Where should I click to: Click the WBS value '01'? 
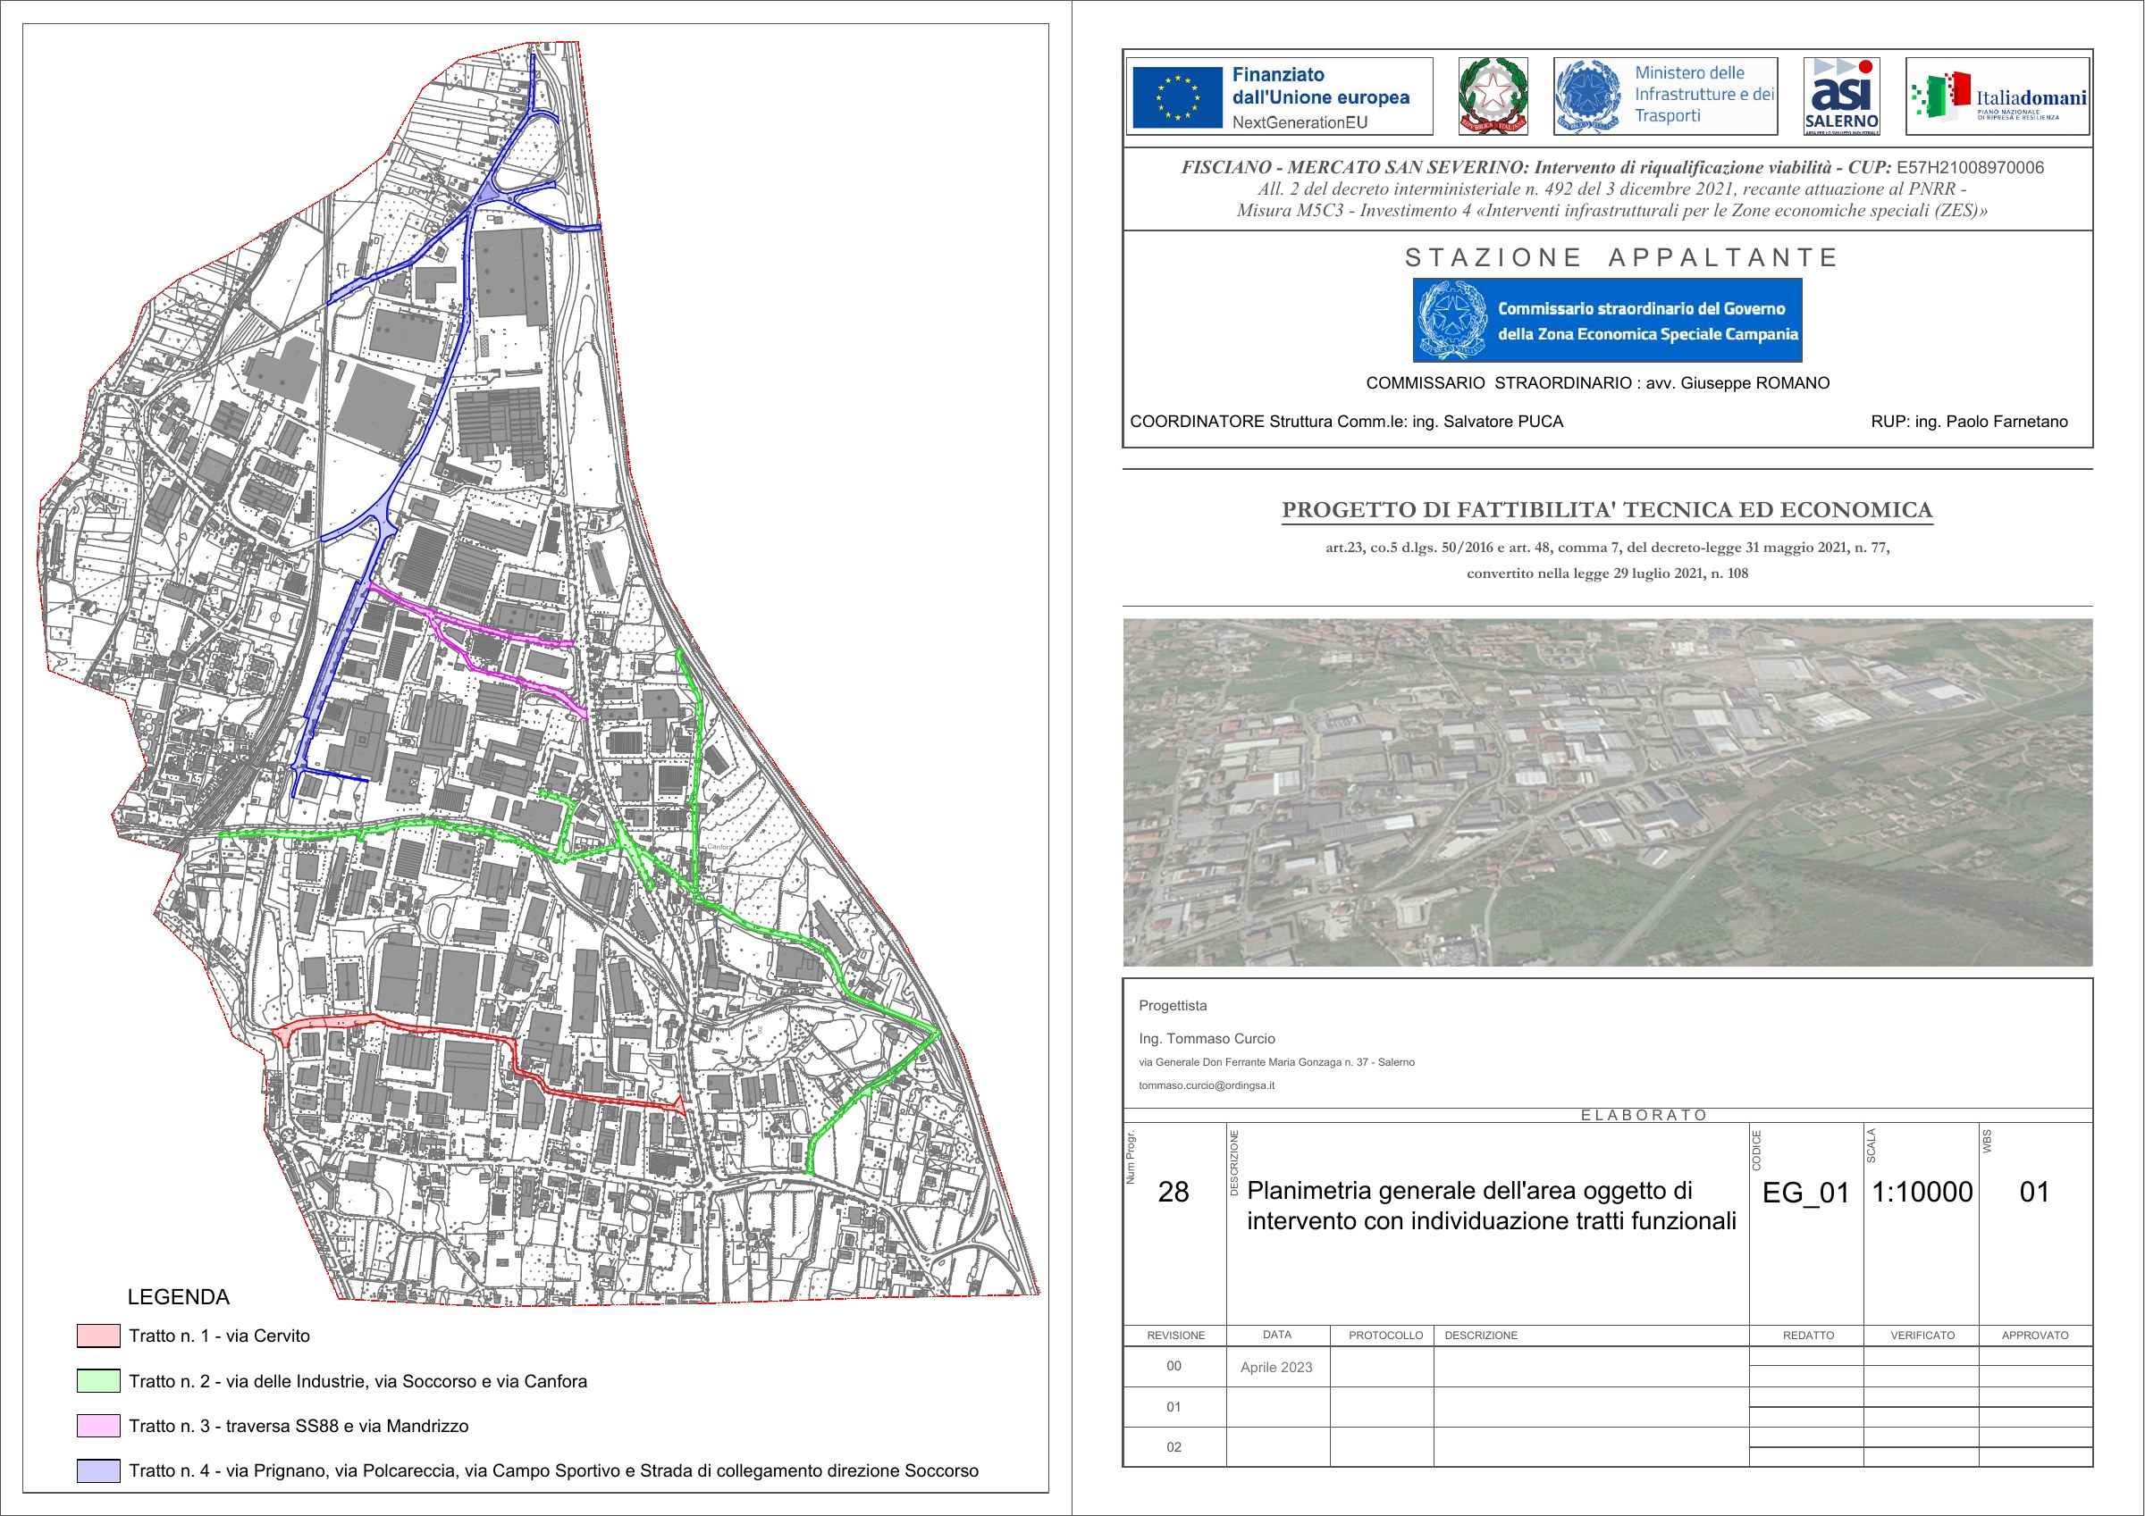click(2034, 1192)
